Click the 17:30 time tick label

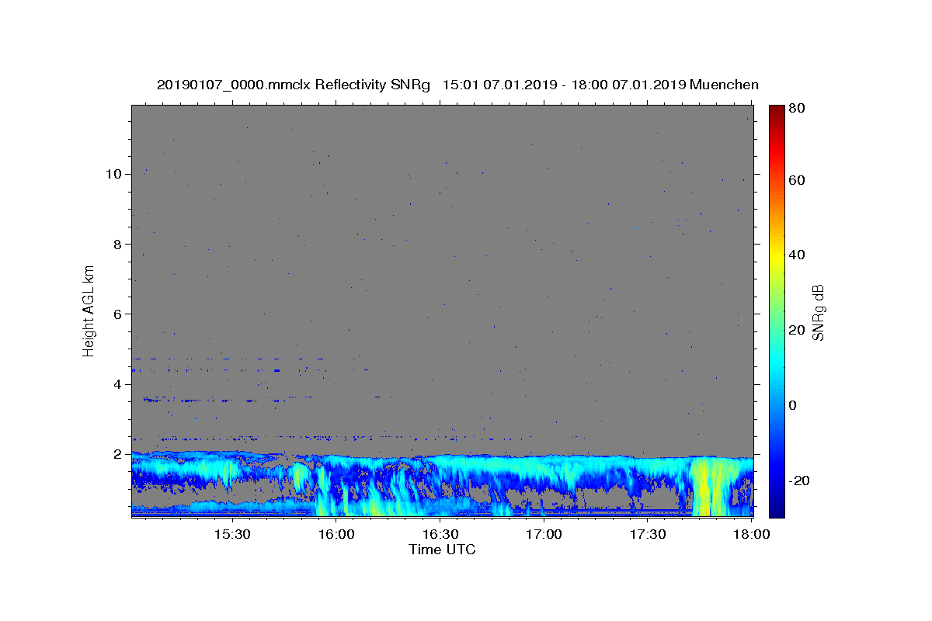pos(648,534)
